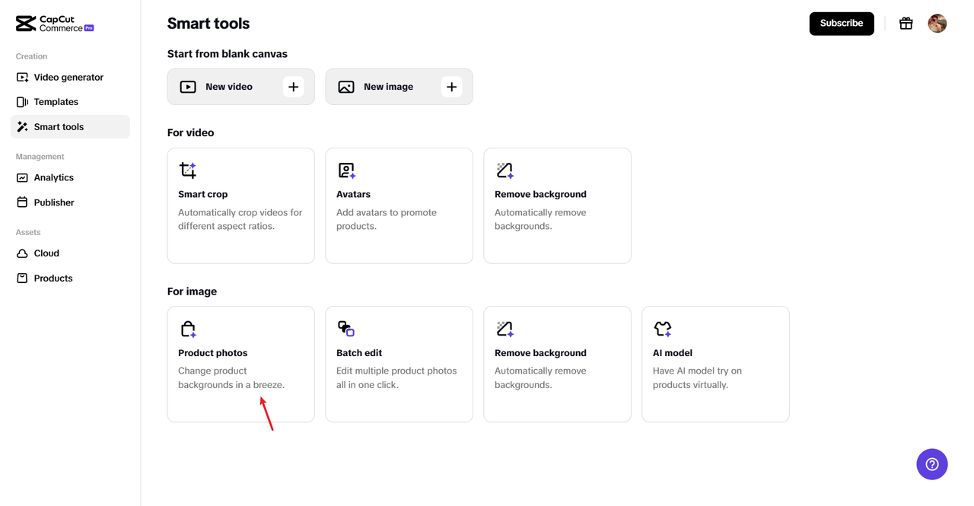
Task: Open Publisher in the sidebar
Action: point(53,202)
